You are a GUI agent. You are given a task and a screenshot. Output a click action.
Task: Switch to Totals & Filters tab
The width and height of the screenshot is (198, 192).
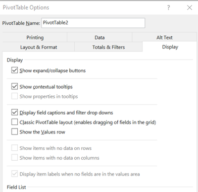pos(108,47)
